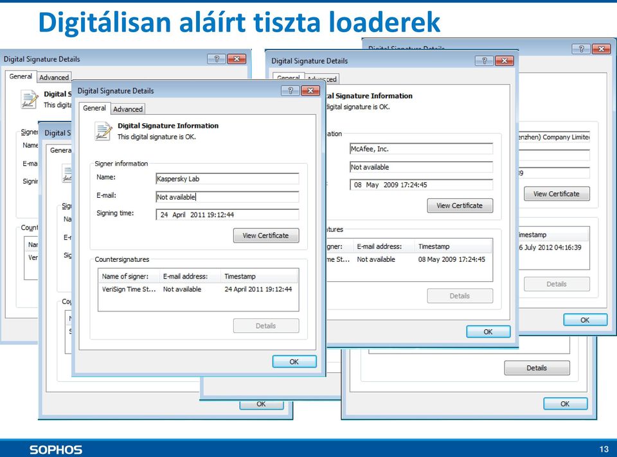The width and height of the screenshot is (617, 457).
Task: Click help question button in McAfee dialog
Action: 484,60
